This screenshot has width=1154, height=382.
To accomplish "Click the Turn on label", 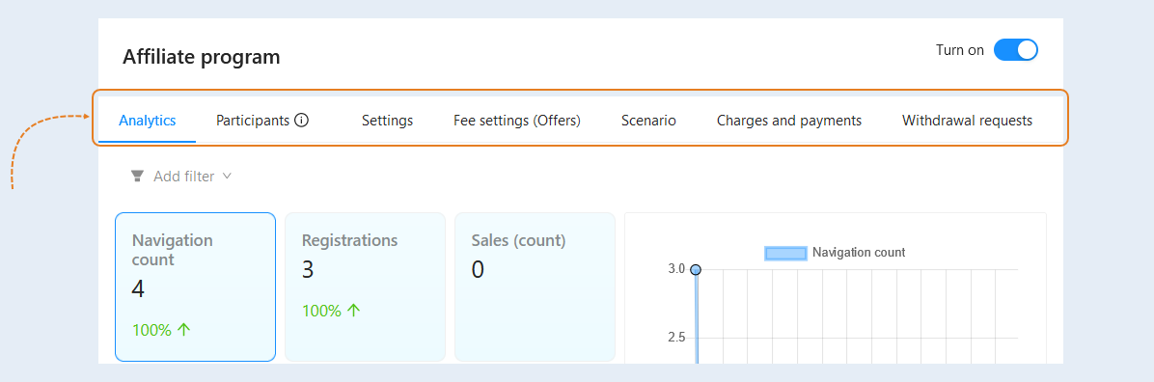I will coord(960,50).
